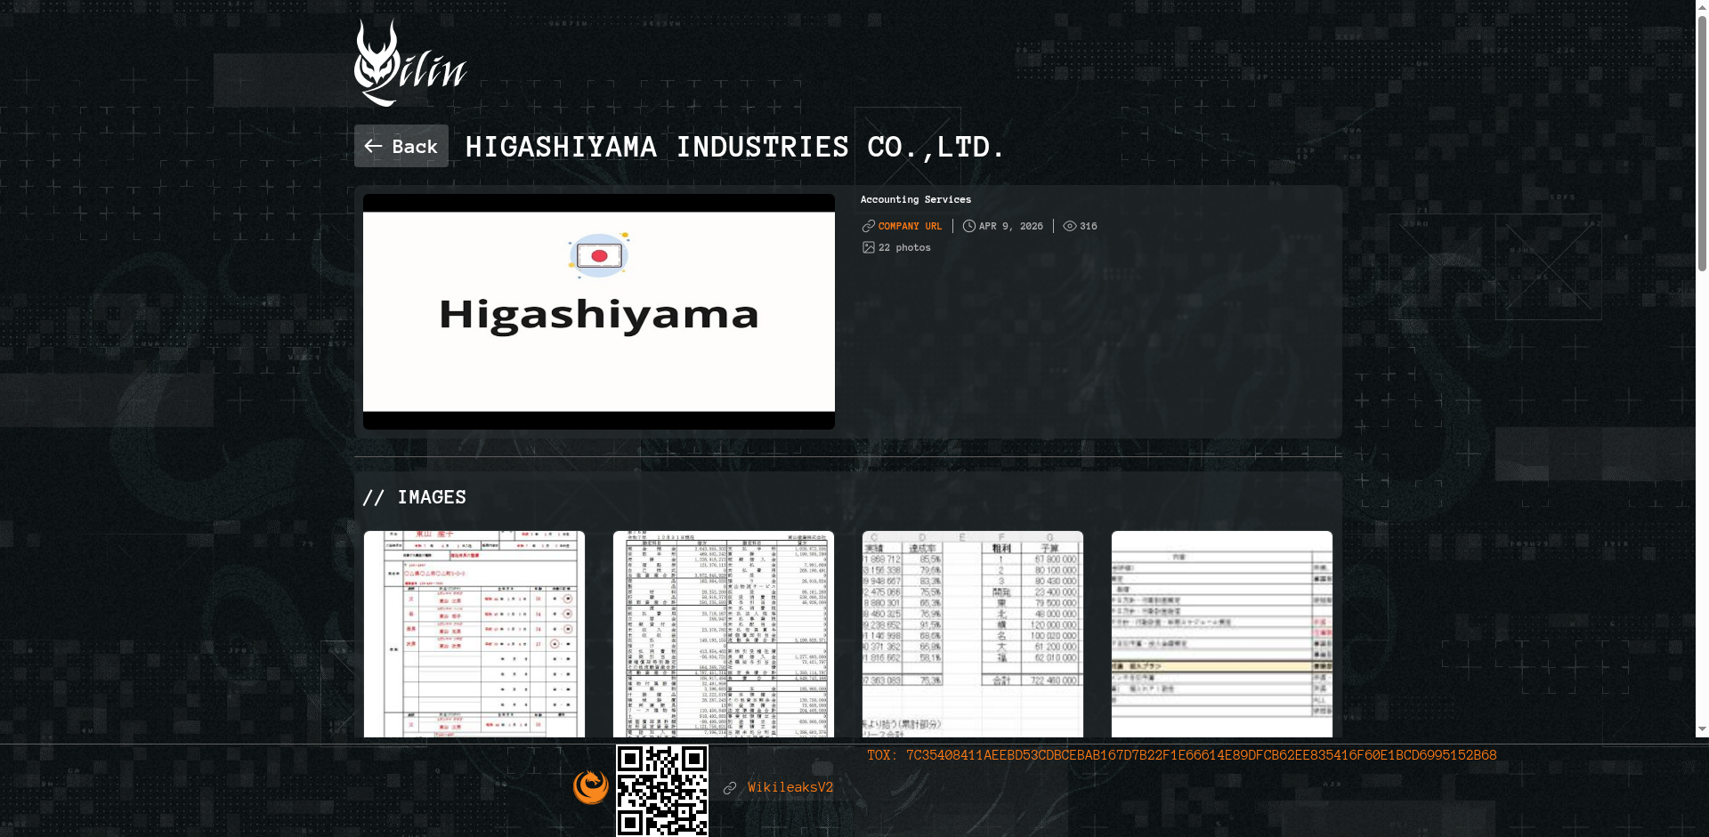Click the HIGASHIYAMA INDUSTRIES CO.,LTD. title
The height and width of the screenshot is (837, 1709).
(735, 147)
